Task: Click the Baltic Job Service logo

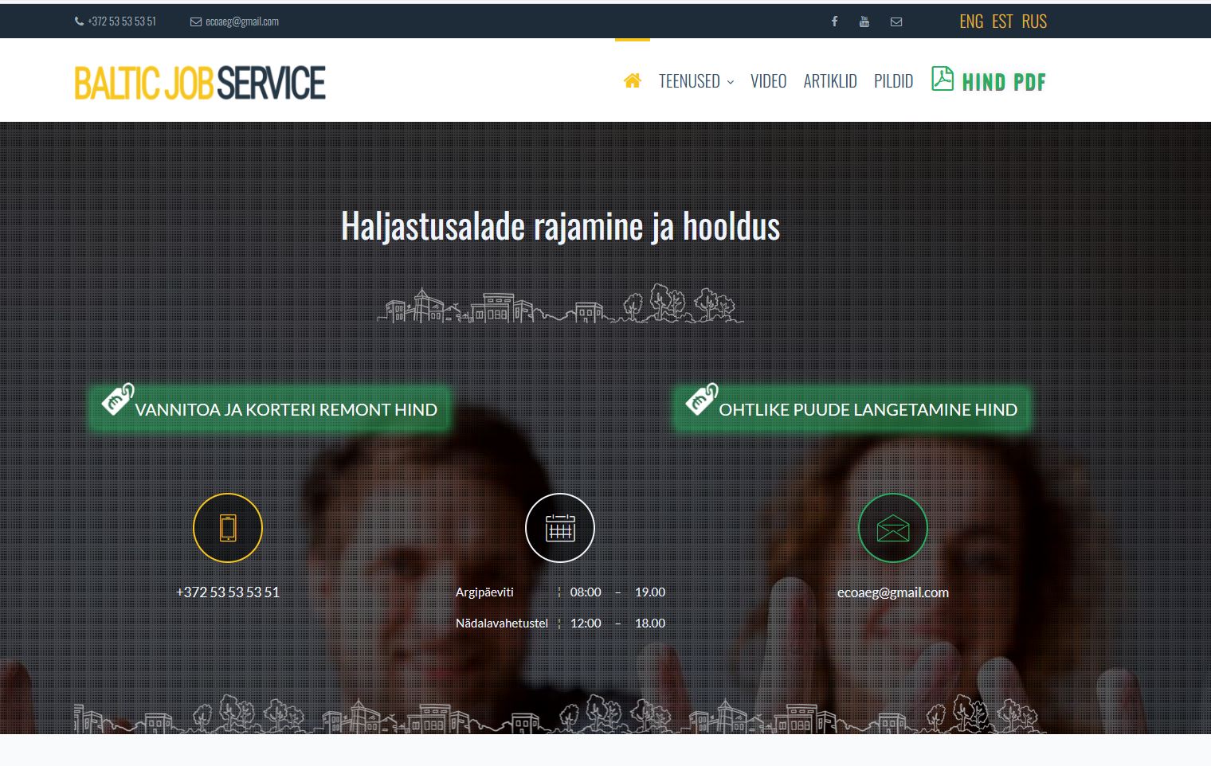Action: [200, 83]
